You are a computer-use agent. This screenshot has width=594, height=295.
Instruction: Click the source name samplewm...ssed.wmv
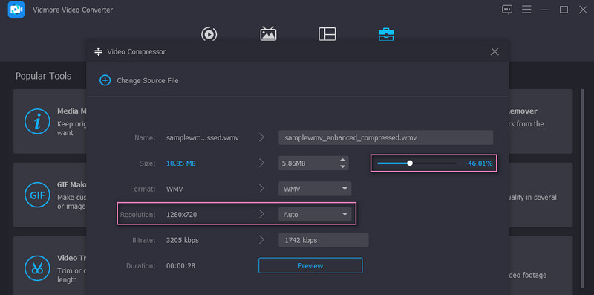(x=202, y=137)
